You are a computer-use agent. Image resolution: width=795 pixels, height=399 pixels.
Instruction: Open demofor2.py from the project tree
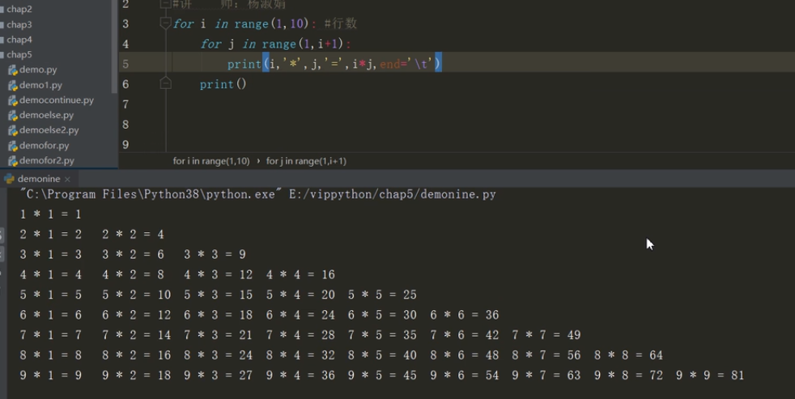[x=47, y=160]
